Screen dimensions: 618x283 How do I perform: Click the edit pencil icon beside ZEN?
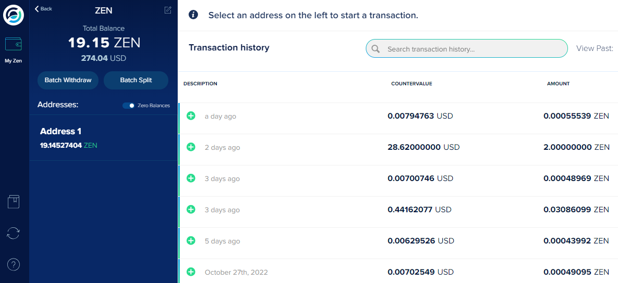click(168, 10)
